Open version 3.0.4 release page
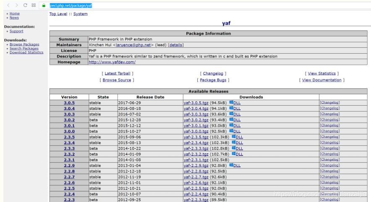Viewport: 371px width, 202px height. (69, 109)
